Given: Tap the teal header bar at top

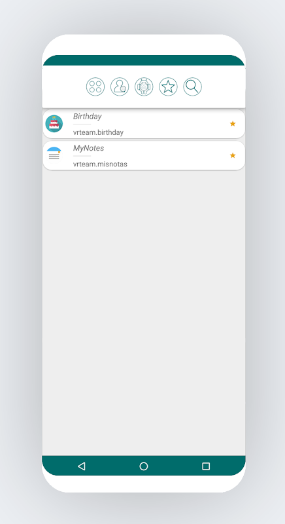Looking at the screenshot, I should pyautogui.click(x=144, y=60).
